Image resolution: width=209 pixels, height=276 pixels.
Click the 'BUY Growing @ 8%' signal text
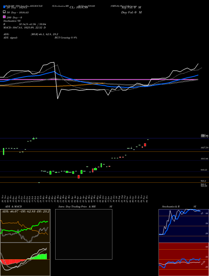[x=66, y=38]
